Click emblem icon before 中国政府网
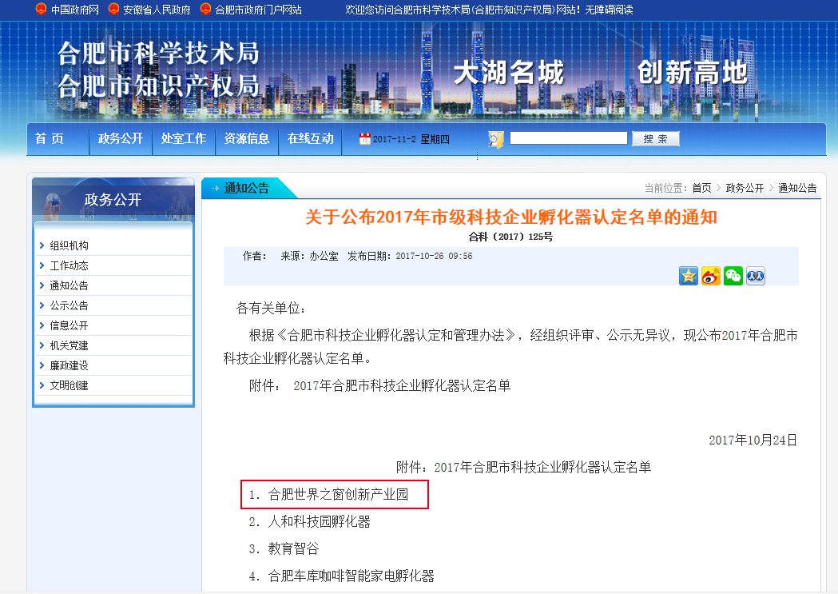Viewport: 838px width, 594px height. point(41,9)
